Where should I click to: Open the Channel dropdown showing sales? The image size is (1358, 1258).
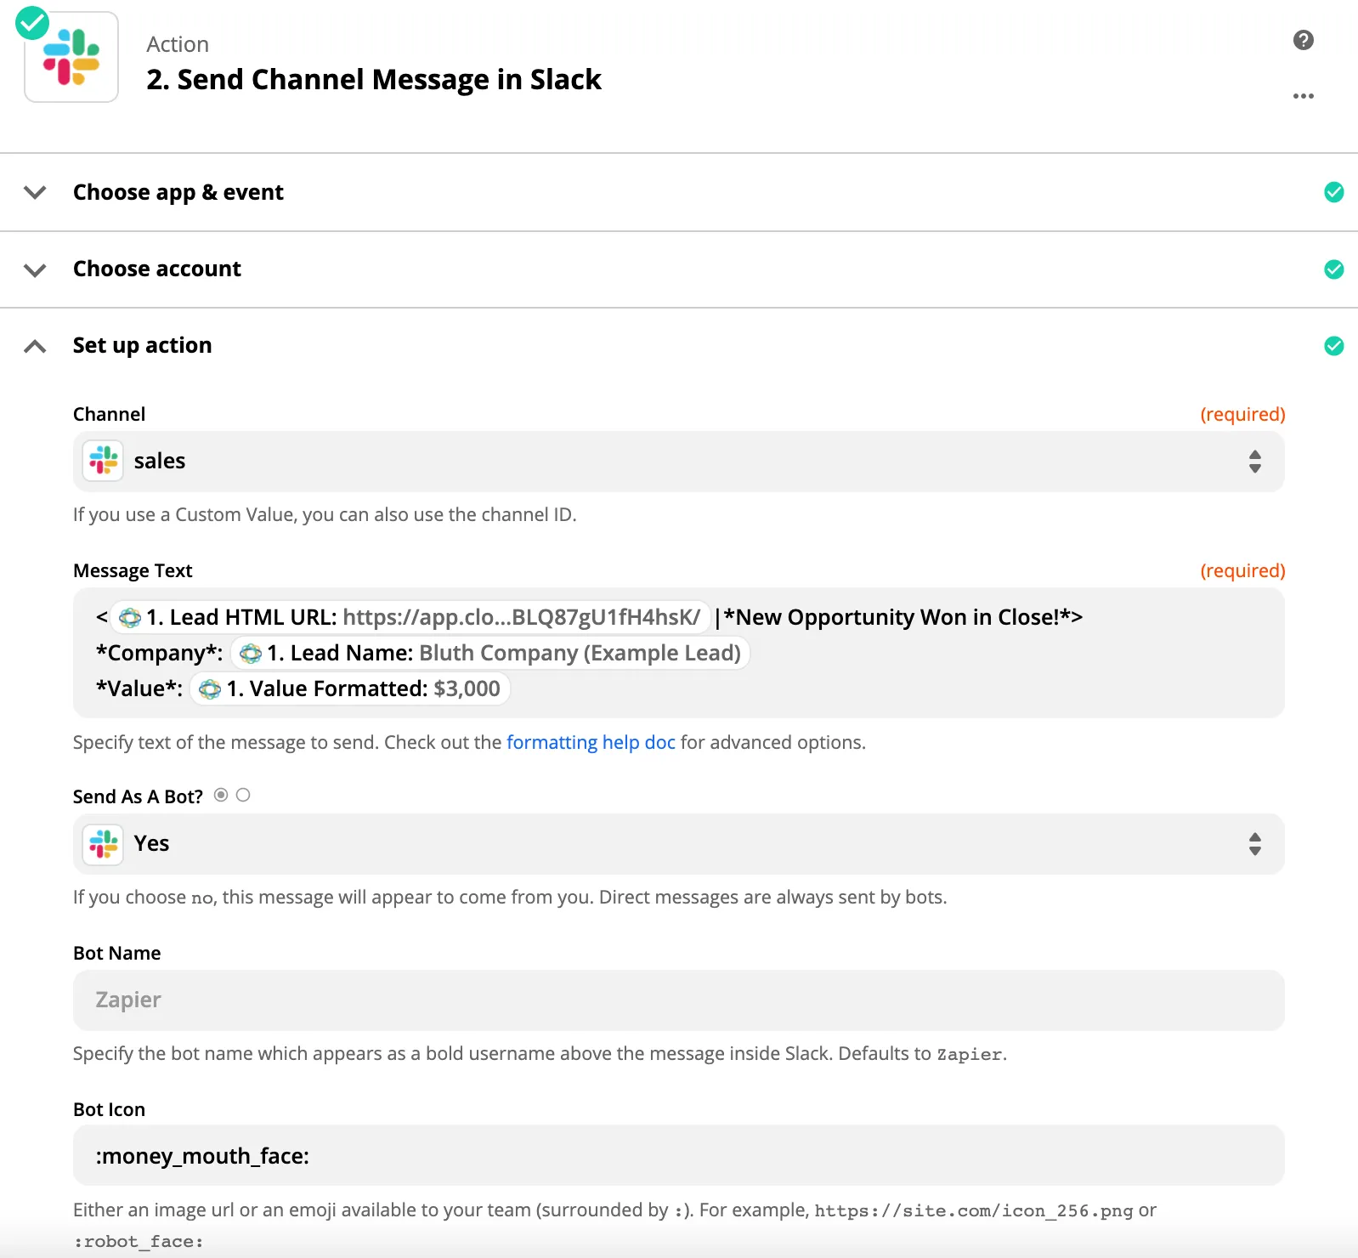coord(678,462)
